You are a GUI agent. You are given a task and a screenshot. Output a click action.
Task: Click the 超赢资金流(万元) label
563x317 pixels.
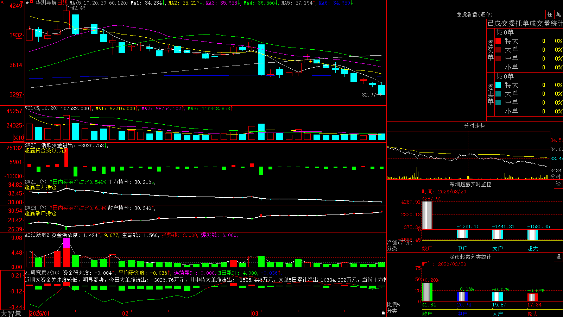click(x=45, y=150)
